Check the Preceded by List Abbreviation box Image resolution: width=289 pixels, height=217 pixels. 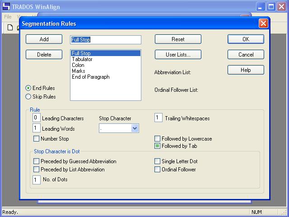pyautogui.click(x=37, y=170)
